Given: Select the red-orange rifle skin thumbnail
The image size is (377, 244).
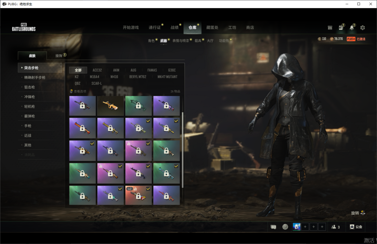Looking at the screenshot, I should [x=82, y=128].
